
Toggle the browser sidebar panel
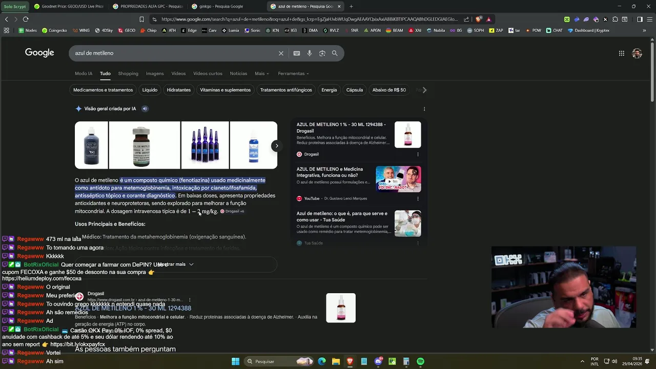[640, 19]
